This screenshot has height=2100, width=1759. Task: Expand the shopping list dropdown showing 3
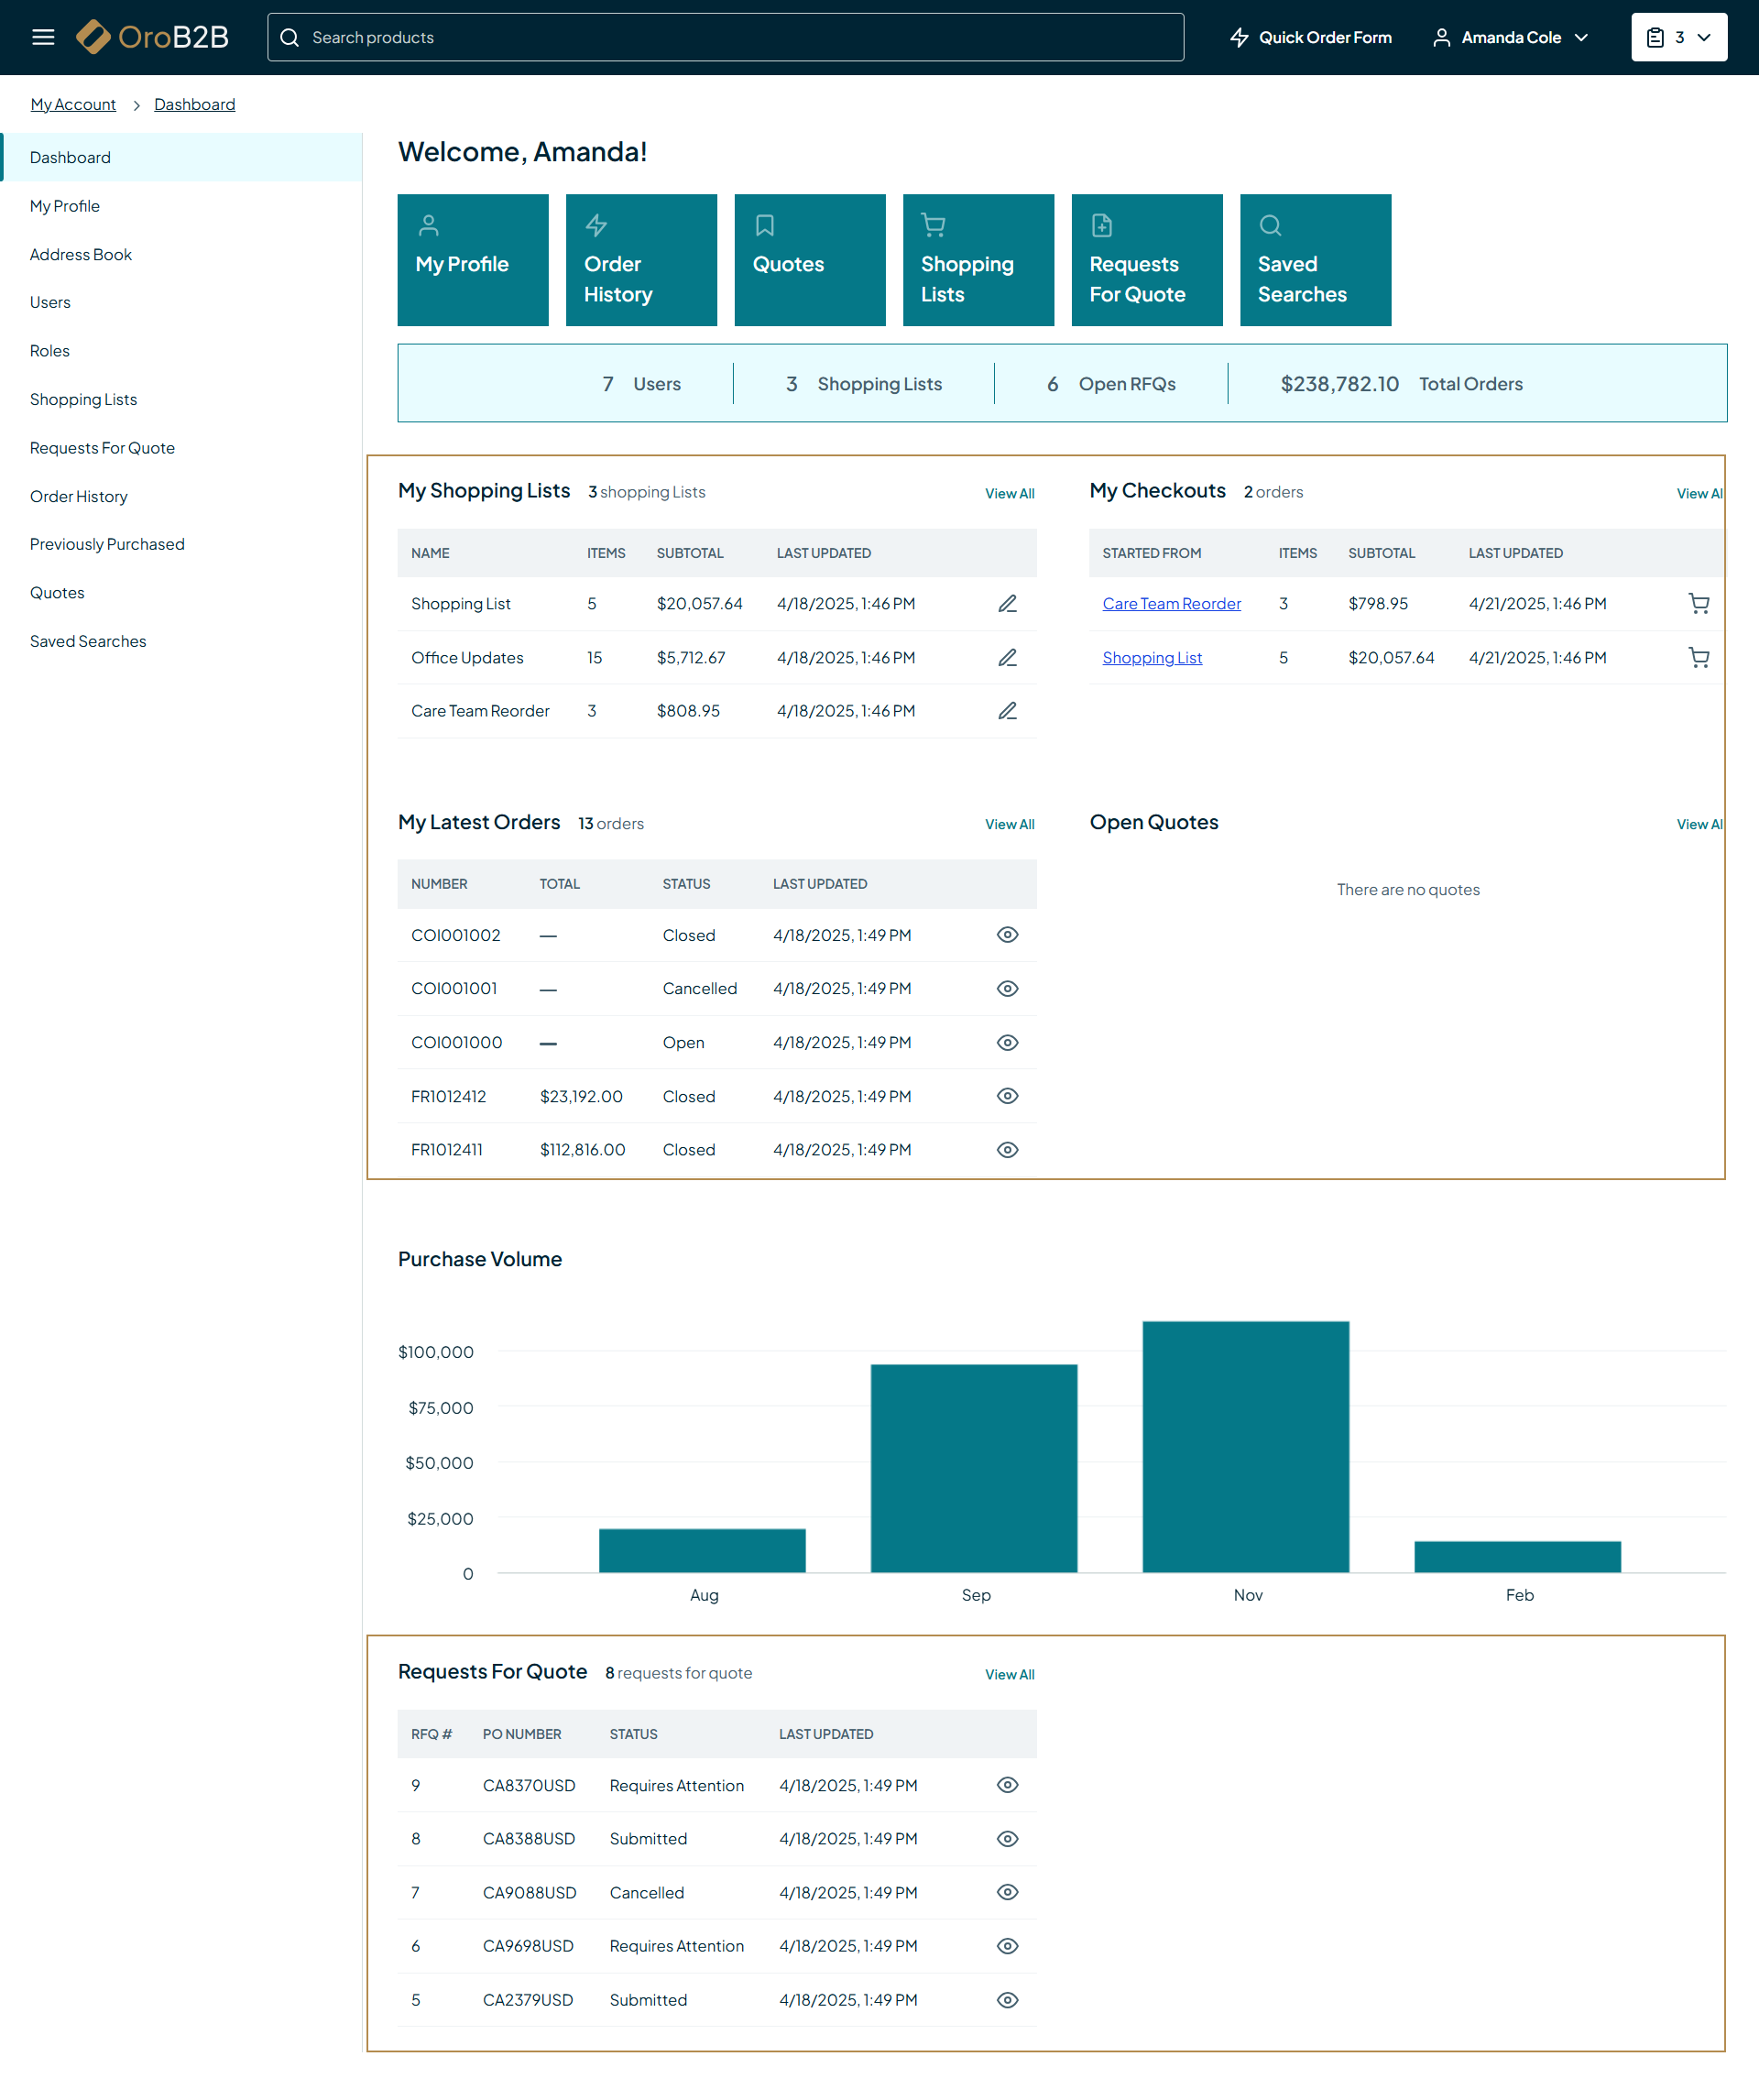click(1678, 37)
